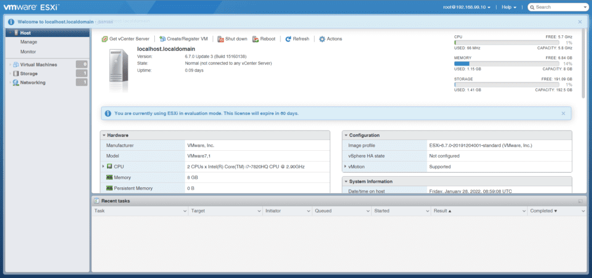The height and width of the screenshot is (278, 592).
Task: Open the Manage item under Host
Action: tap(29, 42)
